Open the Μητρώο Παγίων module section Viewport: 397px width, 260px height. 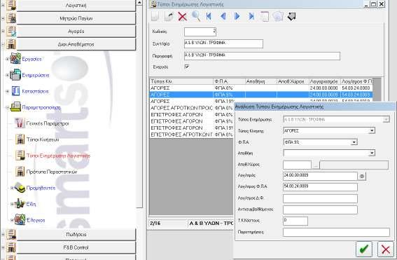(x=76, y=18)
